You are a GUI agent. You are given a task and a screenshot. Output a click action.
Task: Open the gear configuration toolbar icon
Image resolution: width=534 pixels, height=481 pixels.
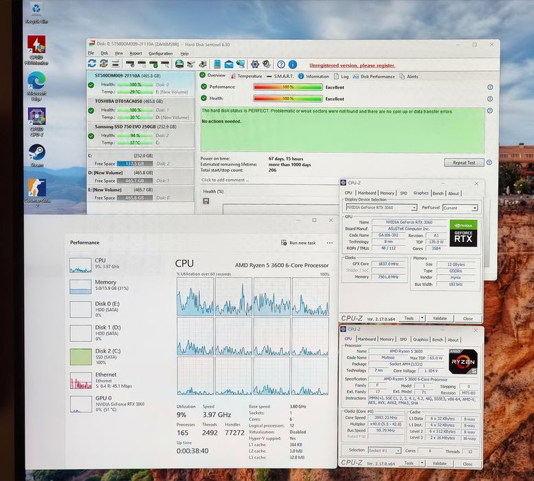coord(255,64)
